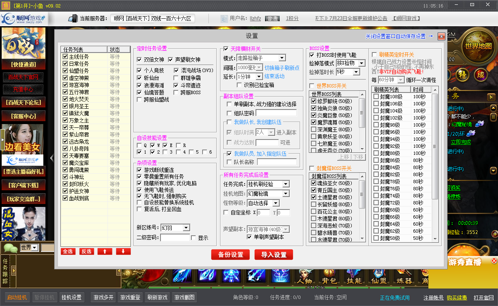498x306 pixels.
Task: Close the 设置 dialog with red X
Action: coord(441,37)
